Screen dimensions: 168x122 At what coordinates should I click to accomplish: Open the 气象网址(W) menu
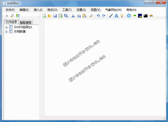(113, 10)
